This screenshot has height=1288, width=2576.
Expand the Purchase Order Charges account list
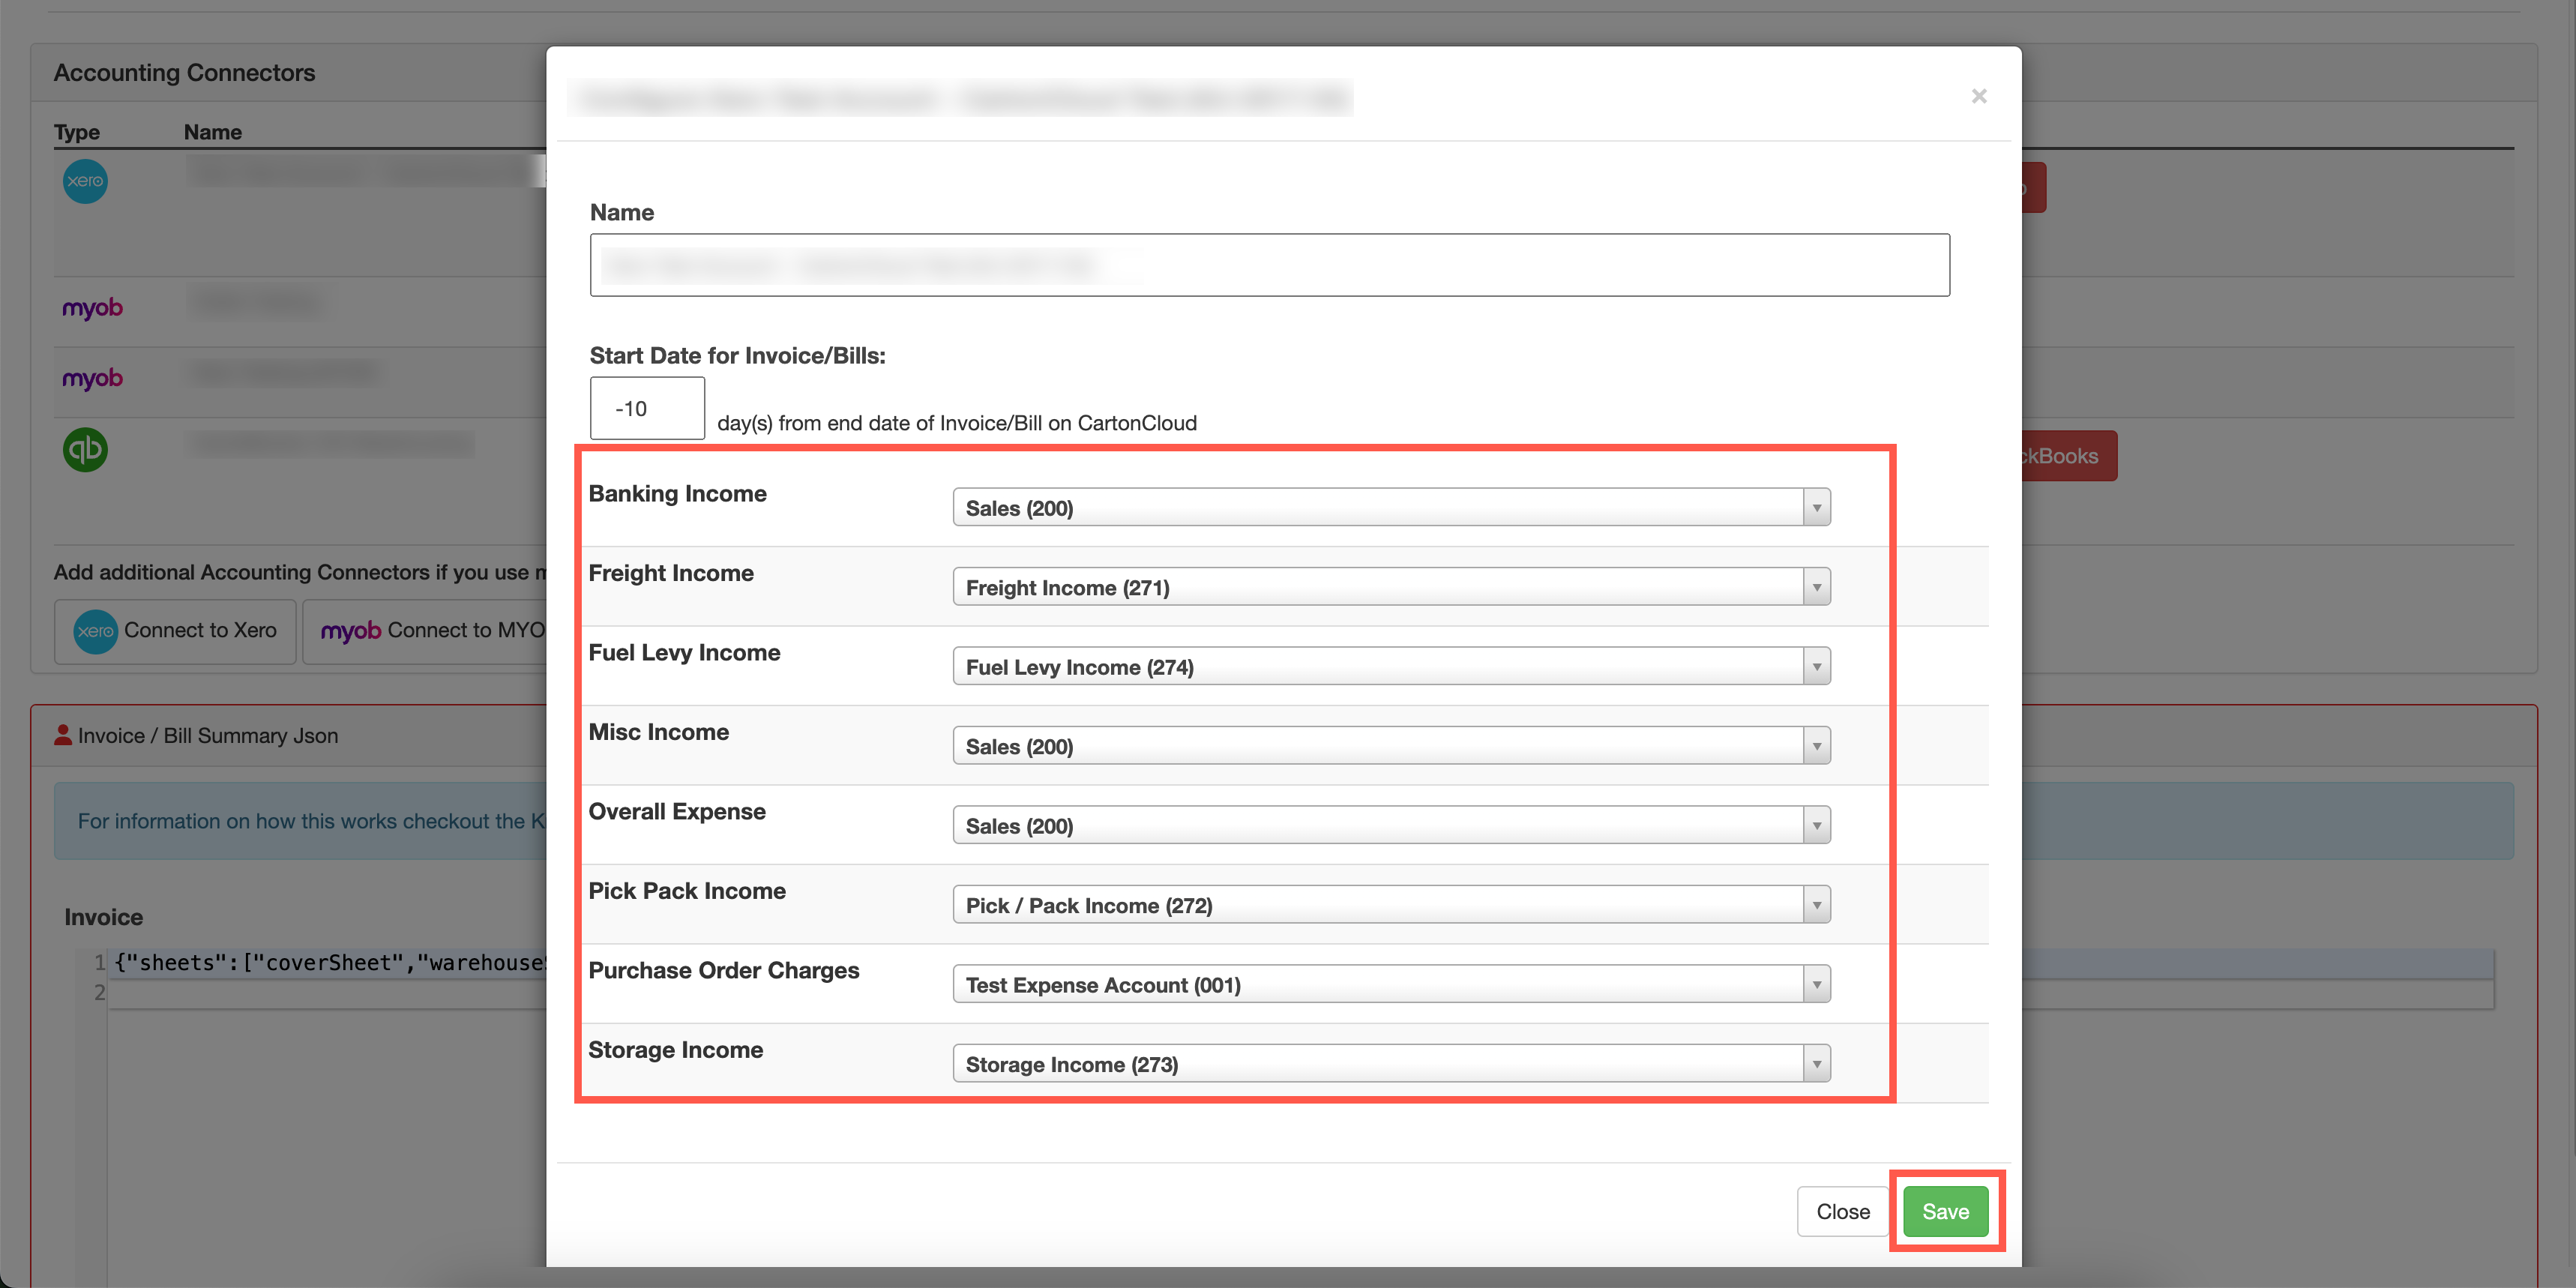[x=1817, y=983]
